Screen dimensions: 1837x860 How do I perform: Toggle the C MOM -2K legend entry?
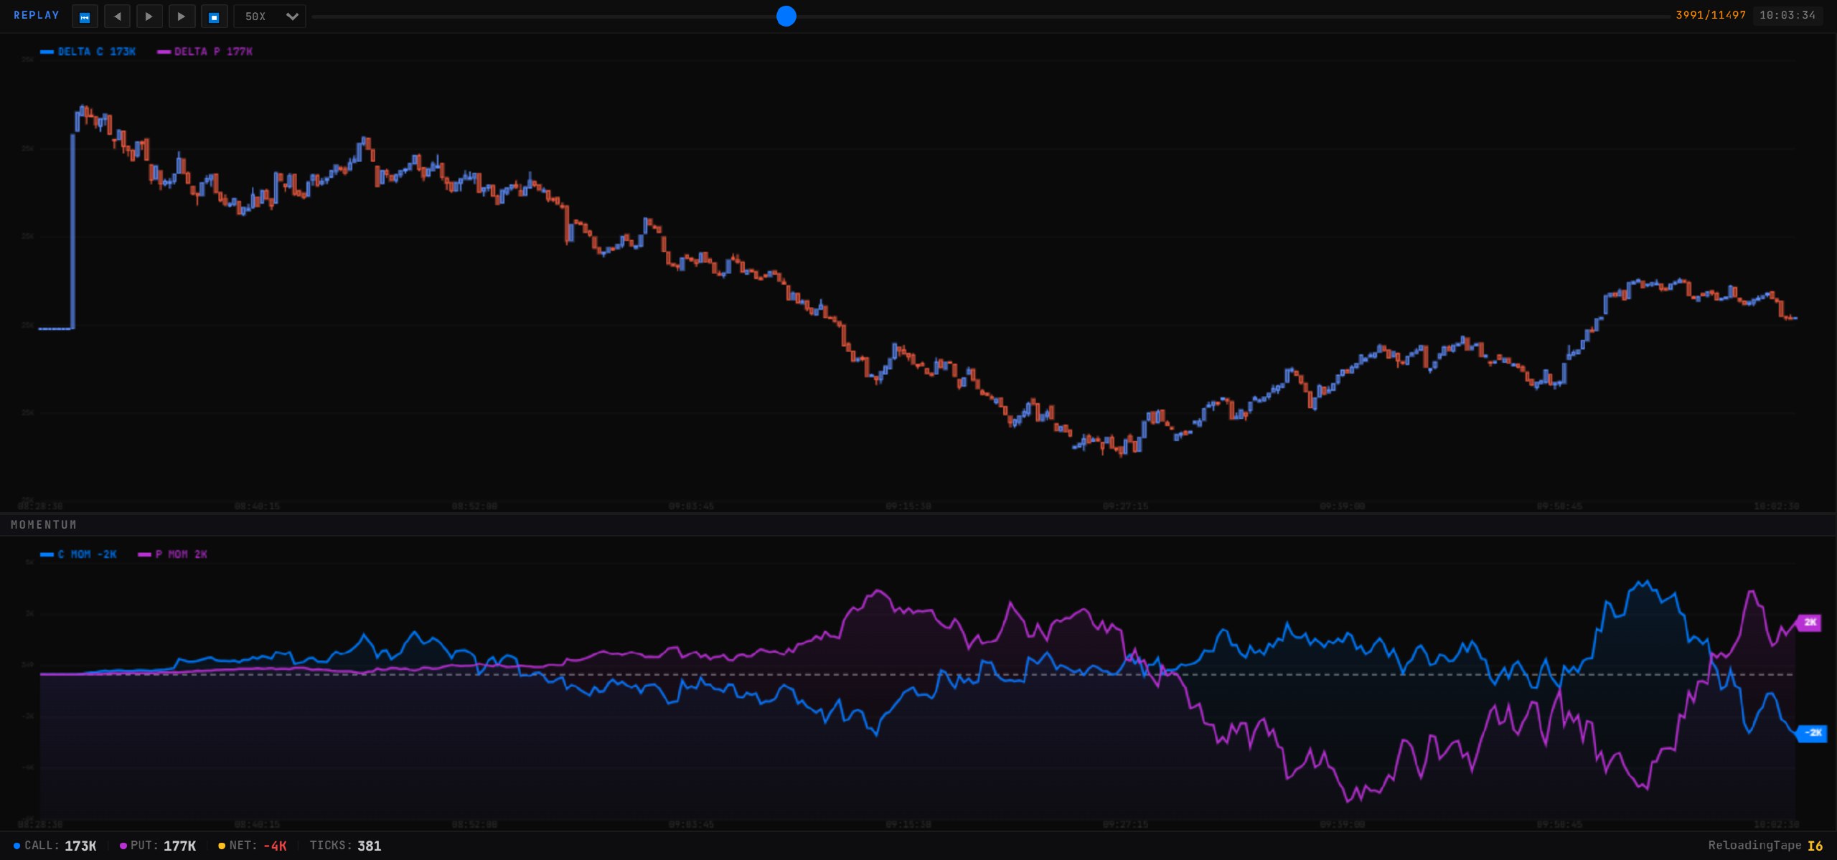79,554
